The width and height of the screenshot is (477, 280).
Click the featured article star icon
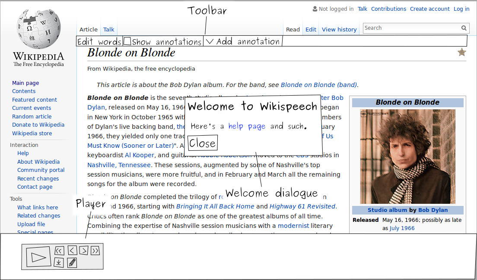pos(462,52)
